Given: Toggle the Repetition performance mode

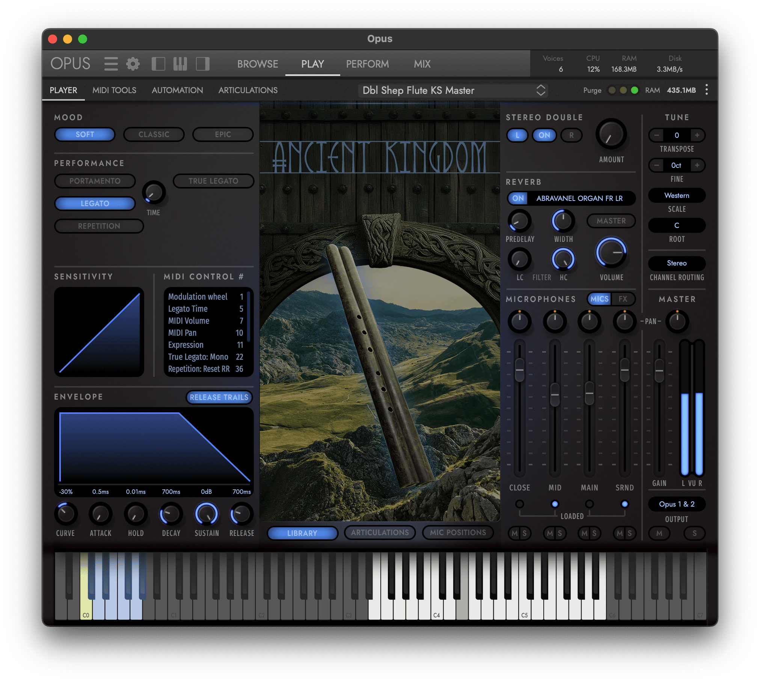Looking at the screenshot, I should pyautogui.click(x=99, y=226).
